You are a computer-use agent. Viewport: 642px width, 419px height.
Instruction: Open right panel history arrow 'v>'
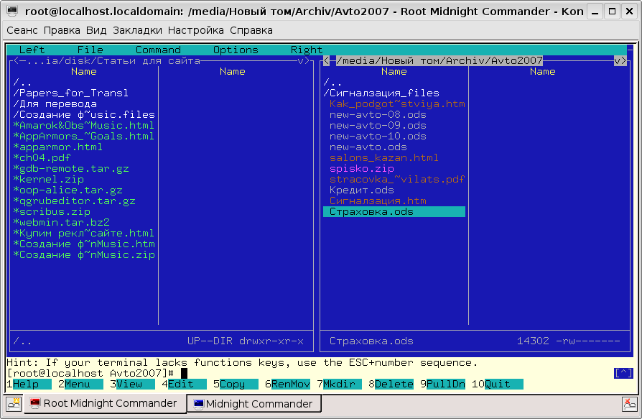(620, 60)
